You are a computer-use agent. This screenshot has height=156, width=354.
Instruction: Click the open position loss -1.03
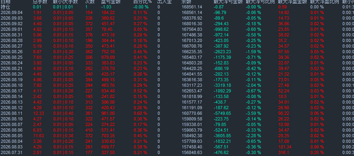click(x=106, y=7)
